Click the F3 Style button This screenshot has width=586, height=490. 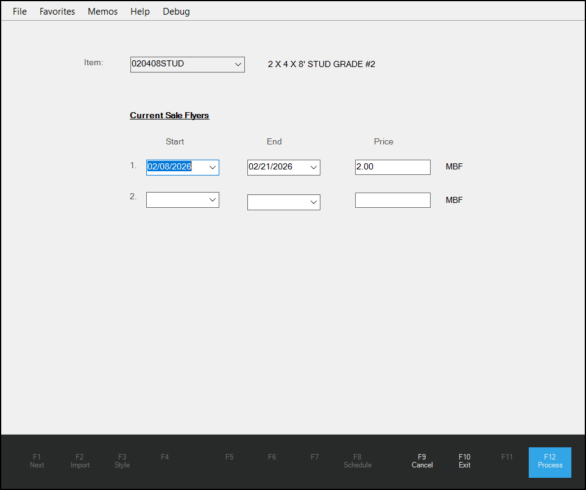pos(122,461)
